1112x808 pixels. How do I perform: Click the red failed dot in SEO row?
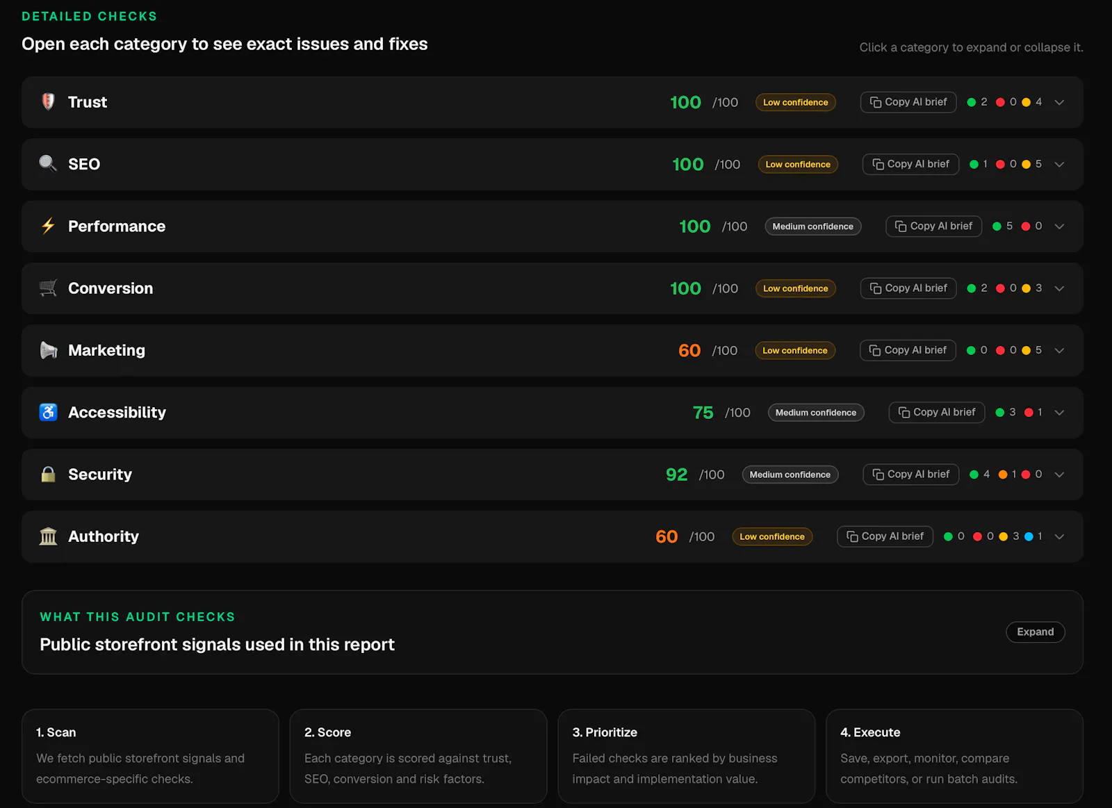point(1000,164)
